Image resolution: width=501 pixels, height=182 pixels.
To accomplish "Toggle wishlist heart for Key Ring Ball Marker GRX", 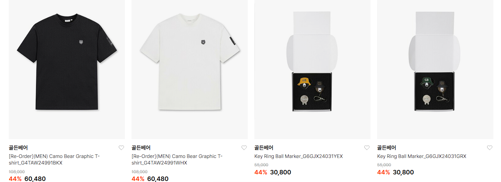I will [x=490, y=148].
